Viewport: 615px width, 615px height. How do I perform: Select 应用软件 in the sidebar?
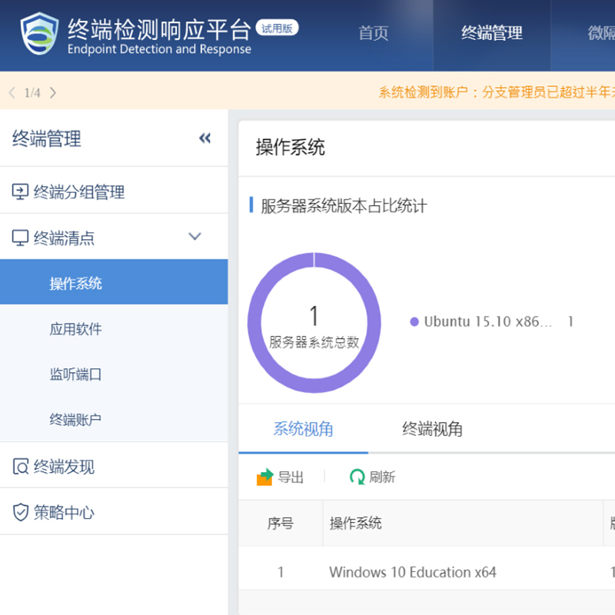point(114,328)
